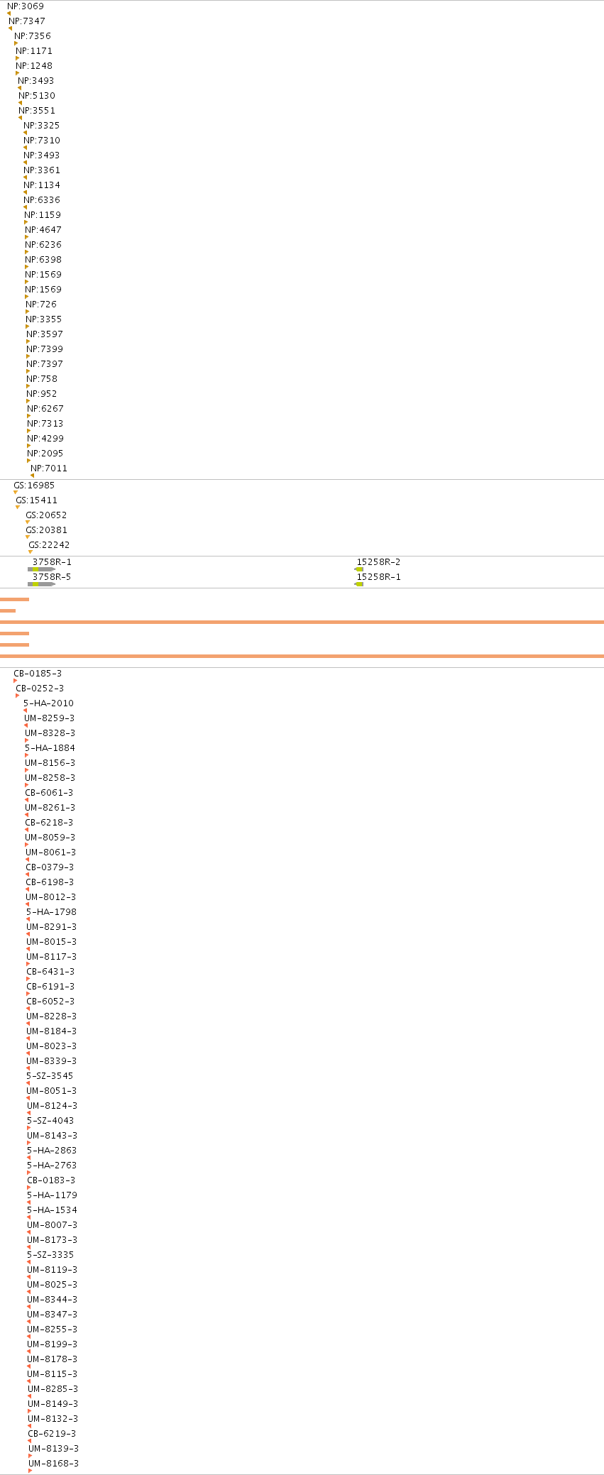Select feature 5-HA-1534
This screenshot has height=1475, width=604.
click(x=52, y=1210)
